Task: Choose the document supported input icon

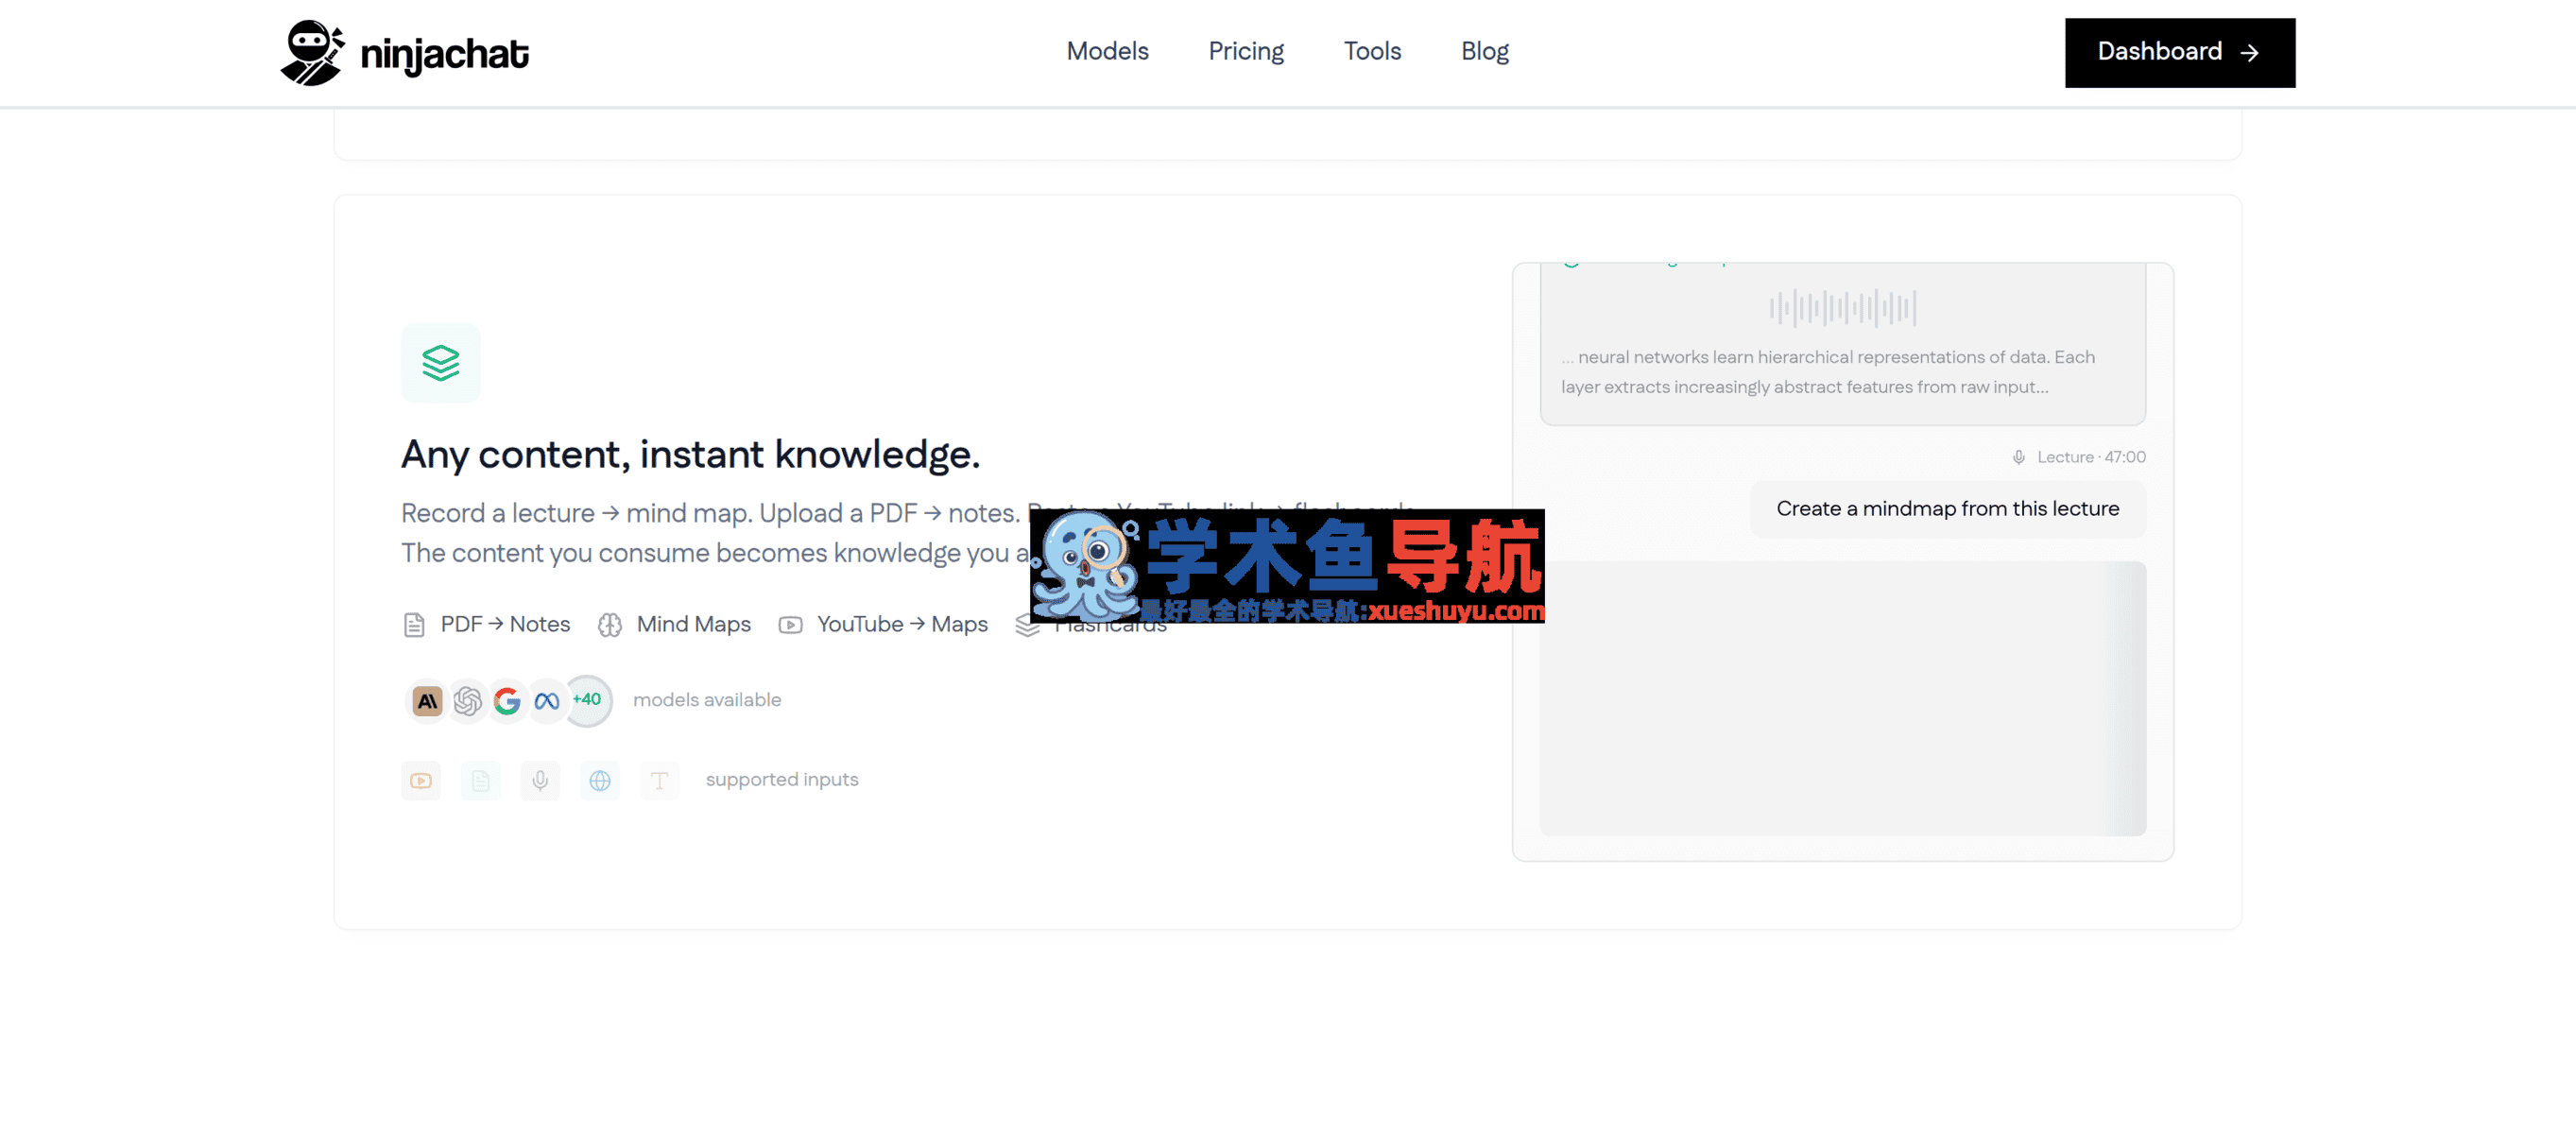Action: pos(481,780)
